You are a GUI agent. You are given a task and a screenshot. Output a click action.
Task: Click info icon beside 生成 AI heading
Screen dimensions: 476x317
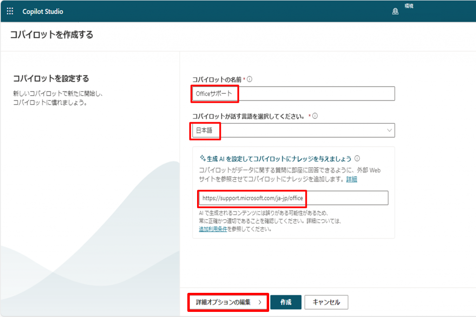[357, 158]
